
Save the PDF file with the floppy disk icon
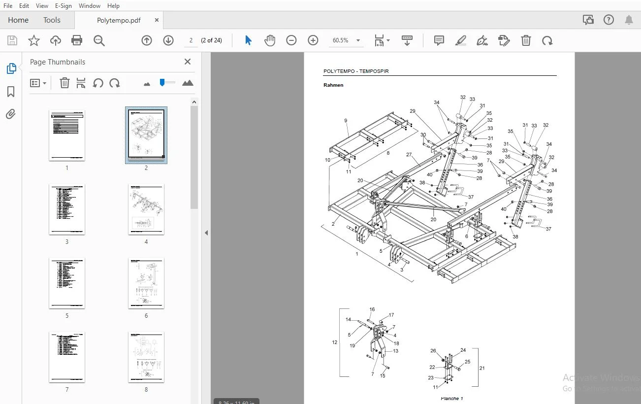point(12,40)
